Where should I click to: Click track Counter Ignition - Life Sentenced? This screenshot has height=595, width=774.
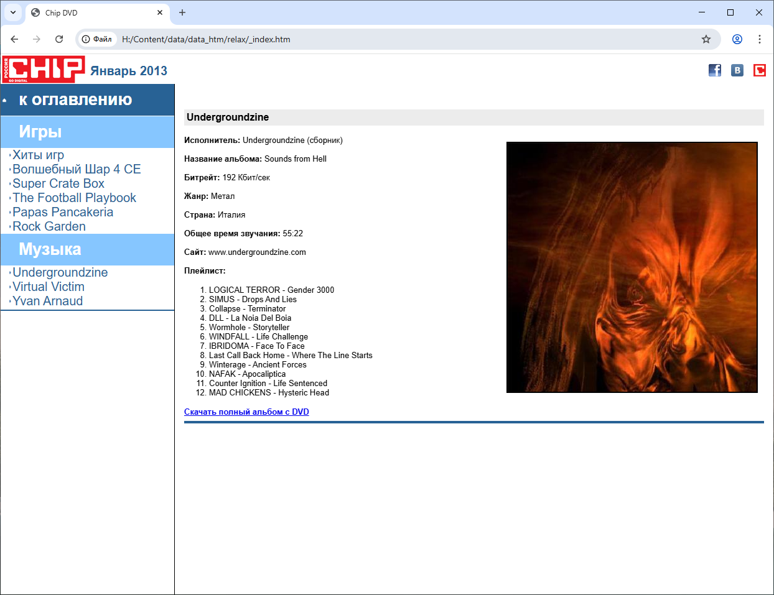pos(268,383)
